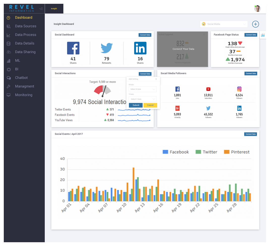Close the Add Setting popup
Screen dimensions: 270x246
pos(156,79)
